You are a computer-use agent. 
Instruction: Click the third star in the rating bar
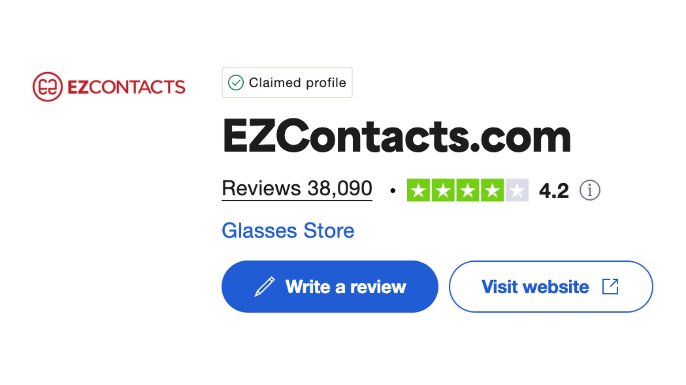pyautogui.click(x=467, y=190)
